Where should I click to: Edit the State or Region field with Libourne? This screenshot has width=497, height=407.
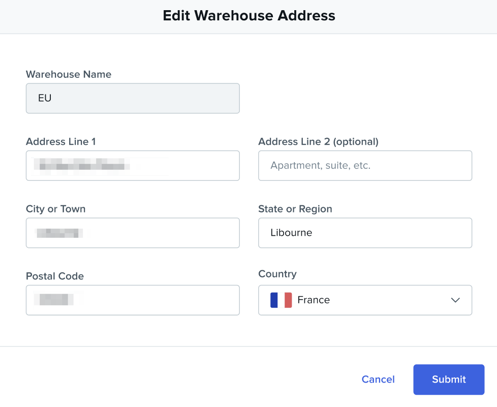[x=365, y=233]
